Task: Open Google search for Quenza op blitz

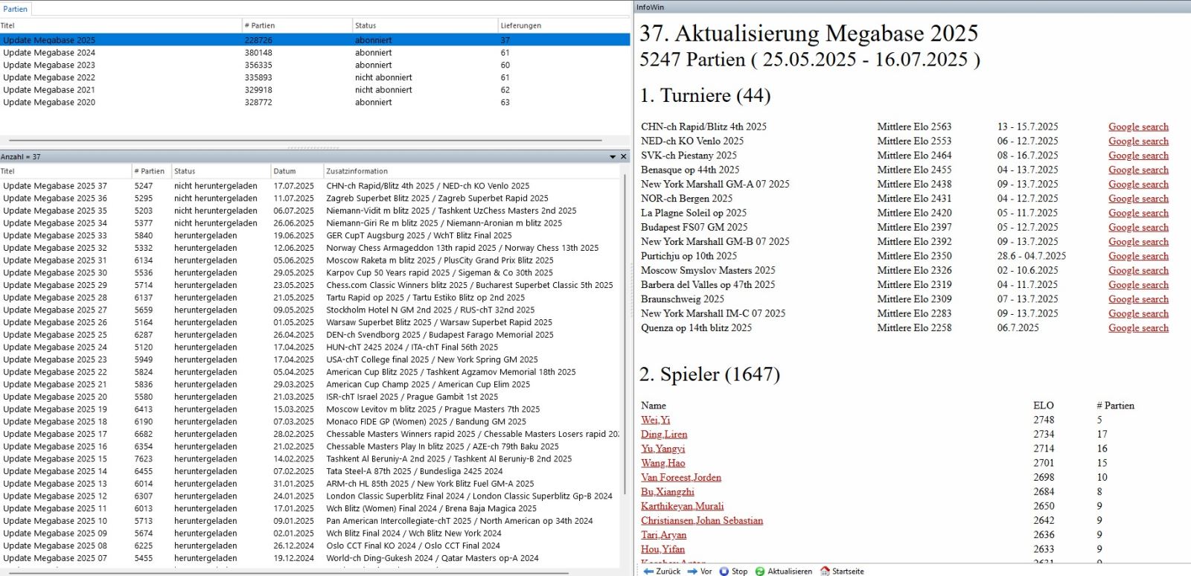Action: pyautogui.click(x=1137, y=328)
